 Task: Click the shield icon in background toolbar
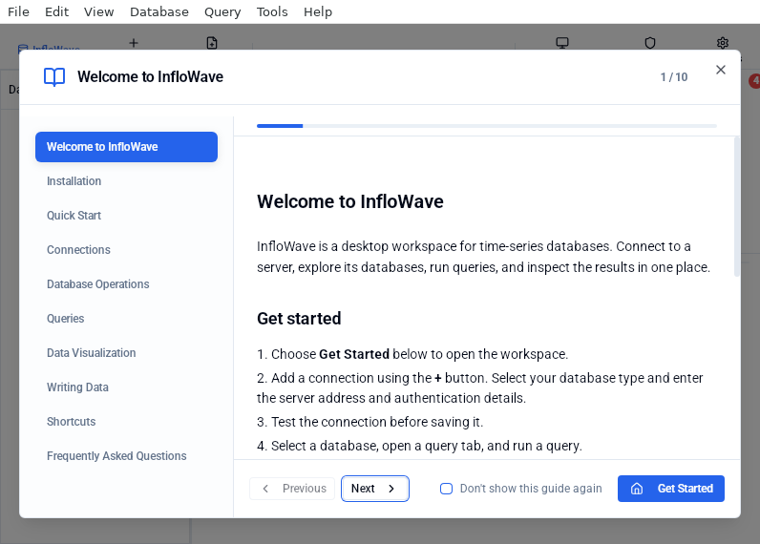pyautogui.click(x=650, y=43)
